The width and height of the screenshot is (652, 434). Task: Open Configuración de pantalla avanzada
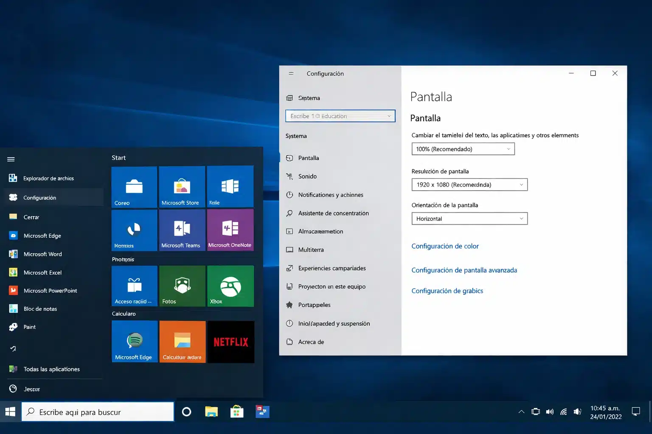(x=464, y=270)
